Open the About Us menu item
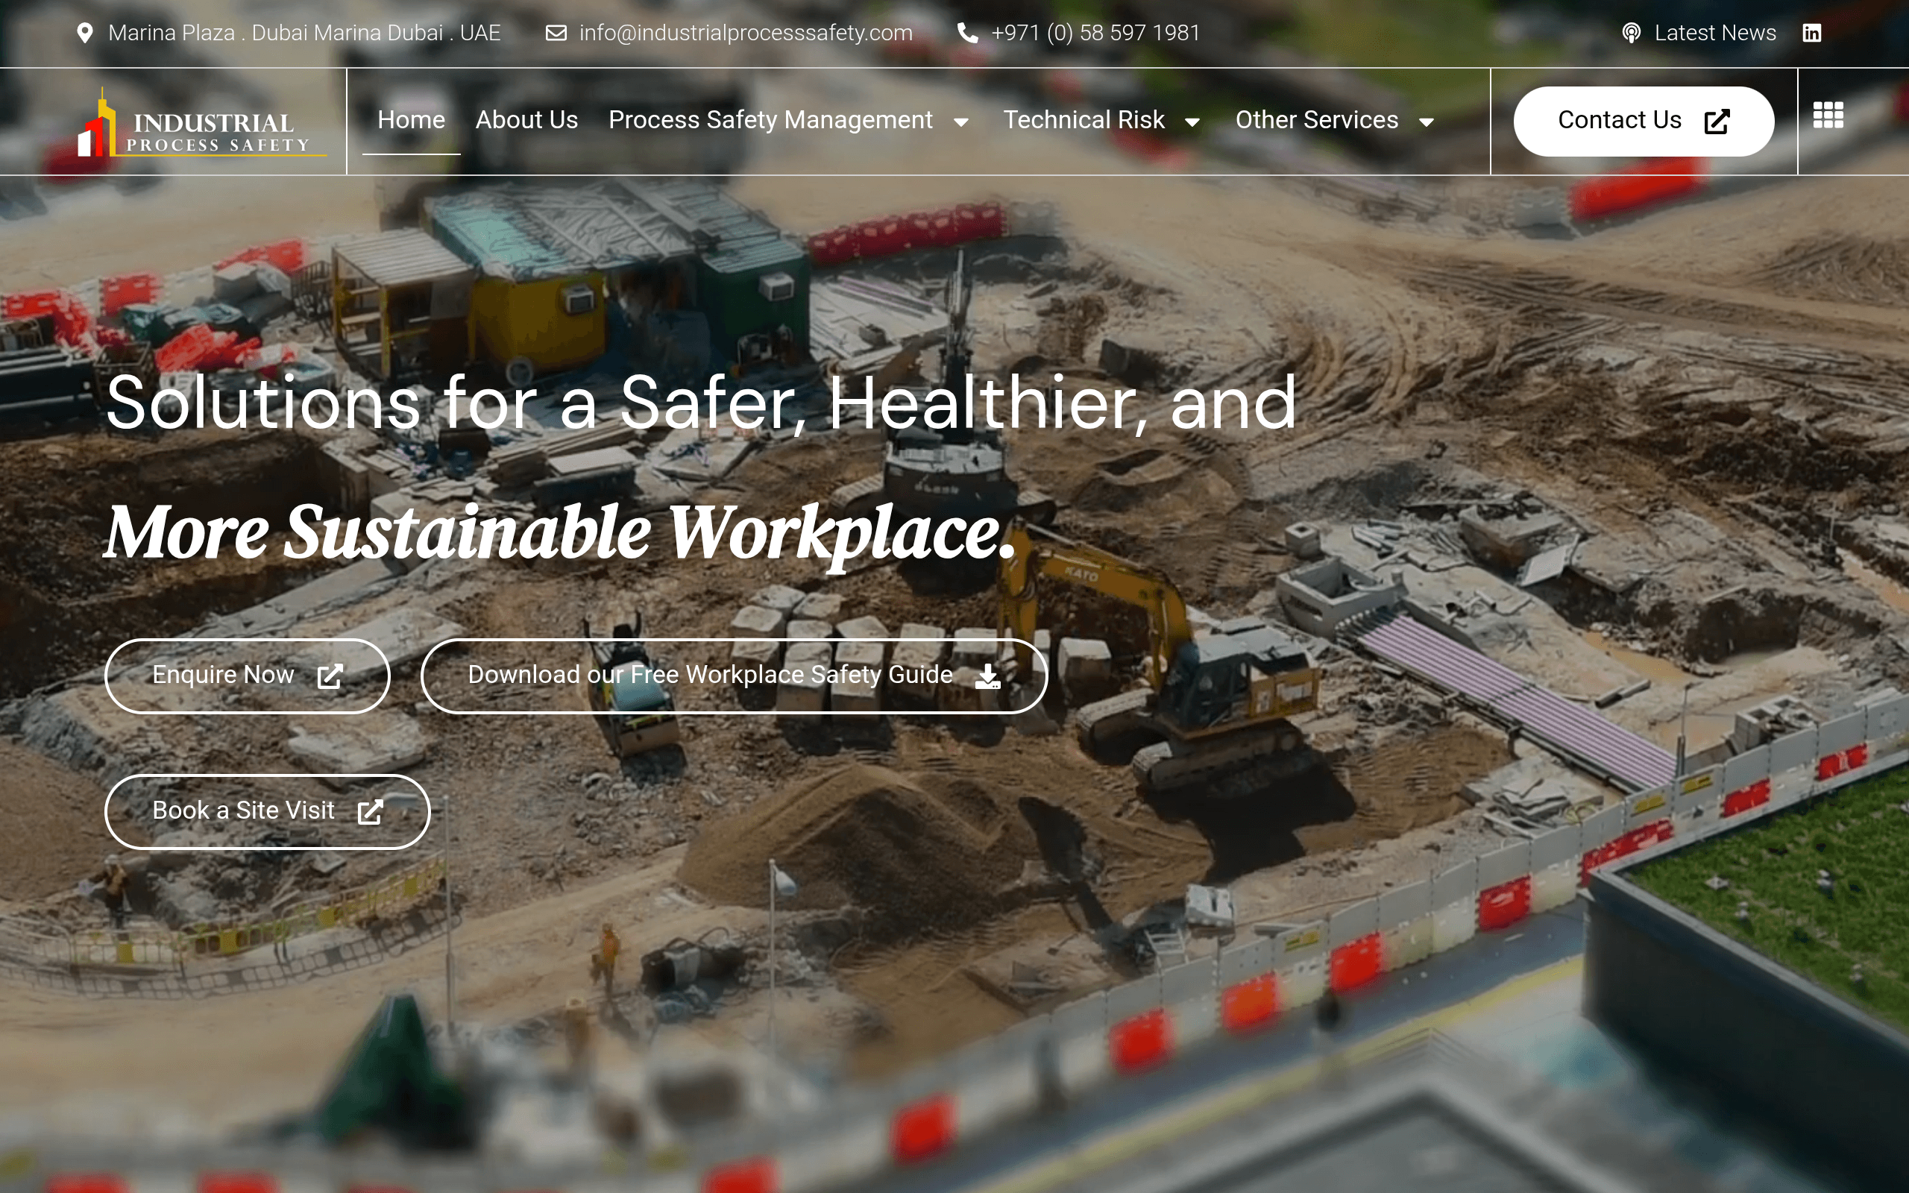This screenshot has height=1193, width=1909. coord(526,120)
